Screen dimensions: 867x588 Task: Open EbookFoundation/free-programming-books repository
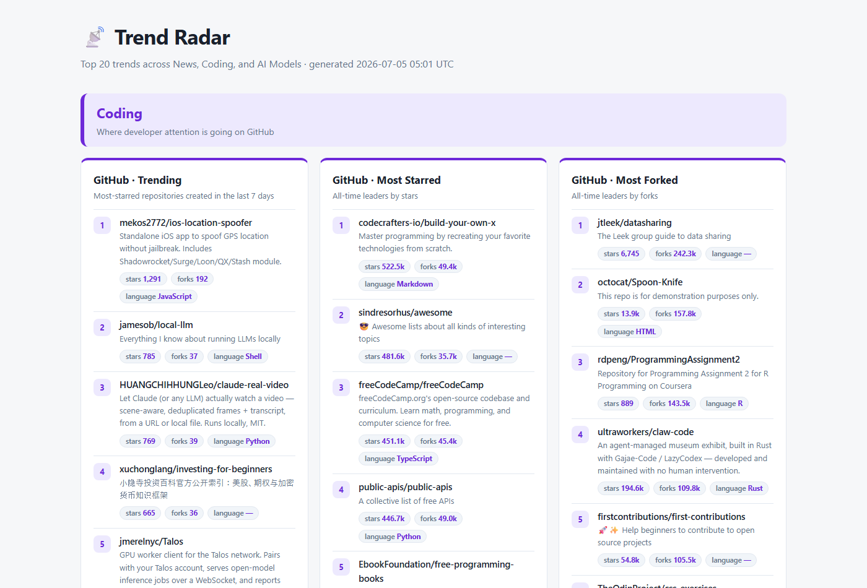point(436,571)
